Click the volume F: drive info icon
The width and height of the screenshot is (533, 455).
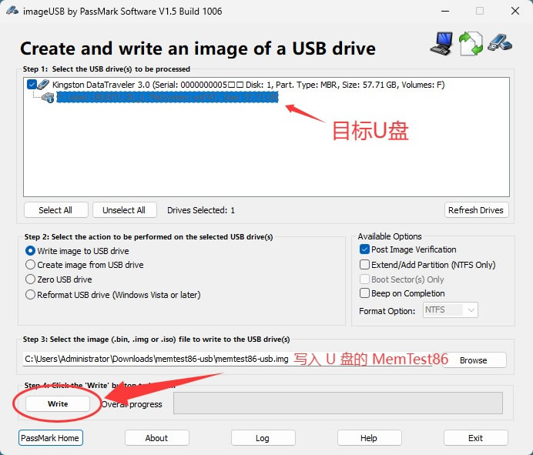[48, 98]
